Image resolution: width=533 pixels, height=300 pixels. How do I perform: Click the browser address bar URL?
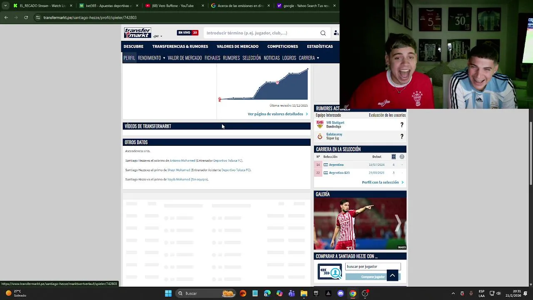coord(90,17)
